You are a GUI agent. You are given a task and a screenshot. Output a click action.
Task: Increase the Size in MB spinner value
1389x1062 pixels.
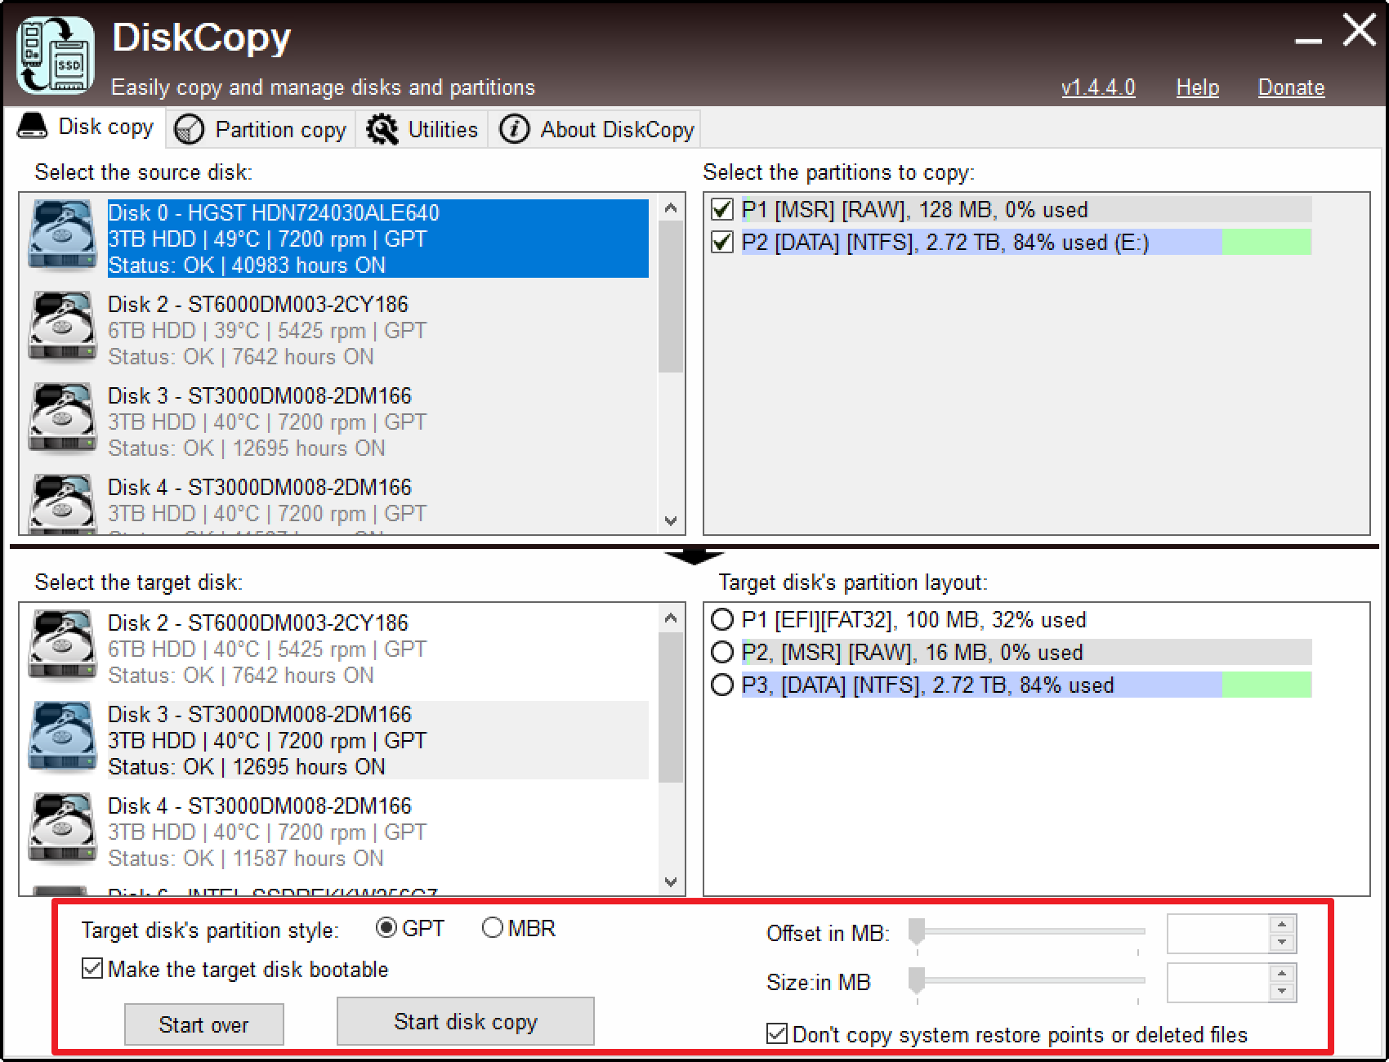pyautogui.click(x=1282, y=974)
